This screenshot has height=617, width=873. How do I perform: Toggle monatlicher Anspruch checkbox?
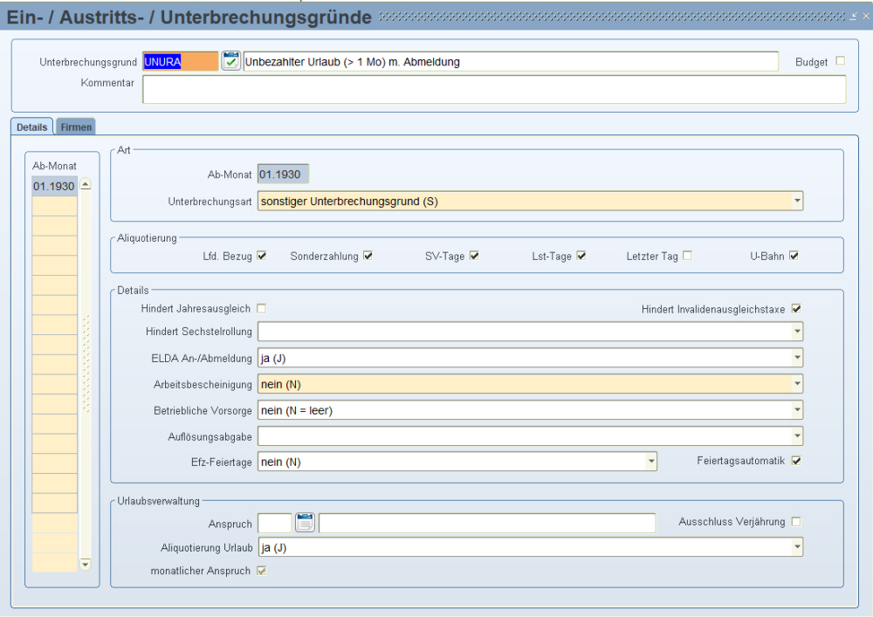[x=262, y=571]
